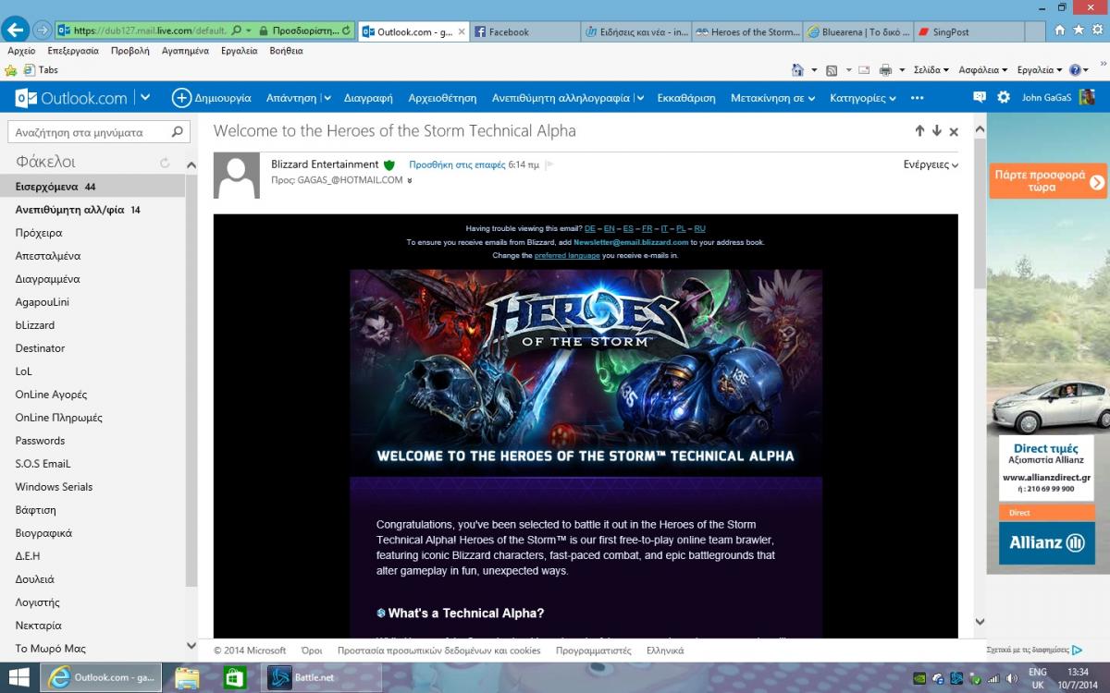Expand the Ενέργειες actions dropdown

point(931,164)
